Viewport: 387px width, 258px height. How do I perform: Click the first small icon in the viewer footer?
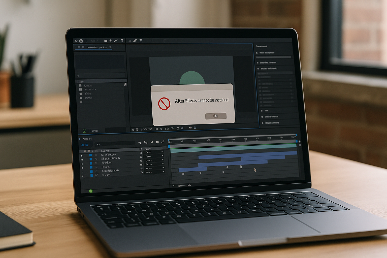(133, 130)
